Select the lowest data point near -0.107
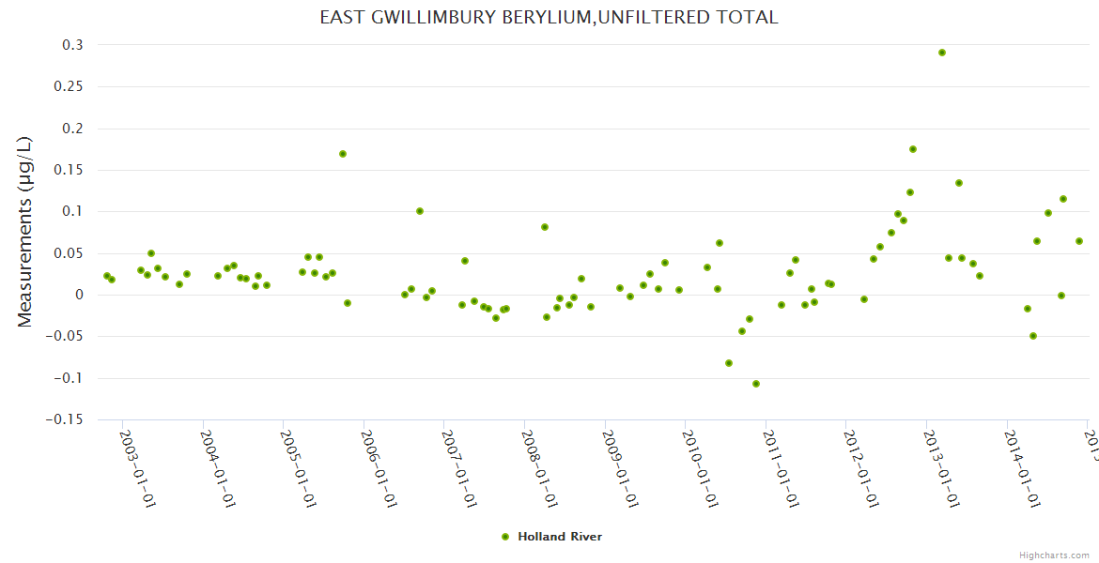The image size is (1099, 563). click(x=756, y=384)
